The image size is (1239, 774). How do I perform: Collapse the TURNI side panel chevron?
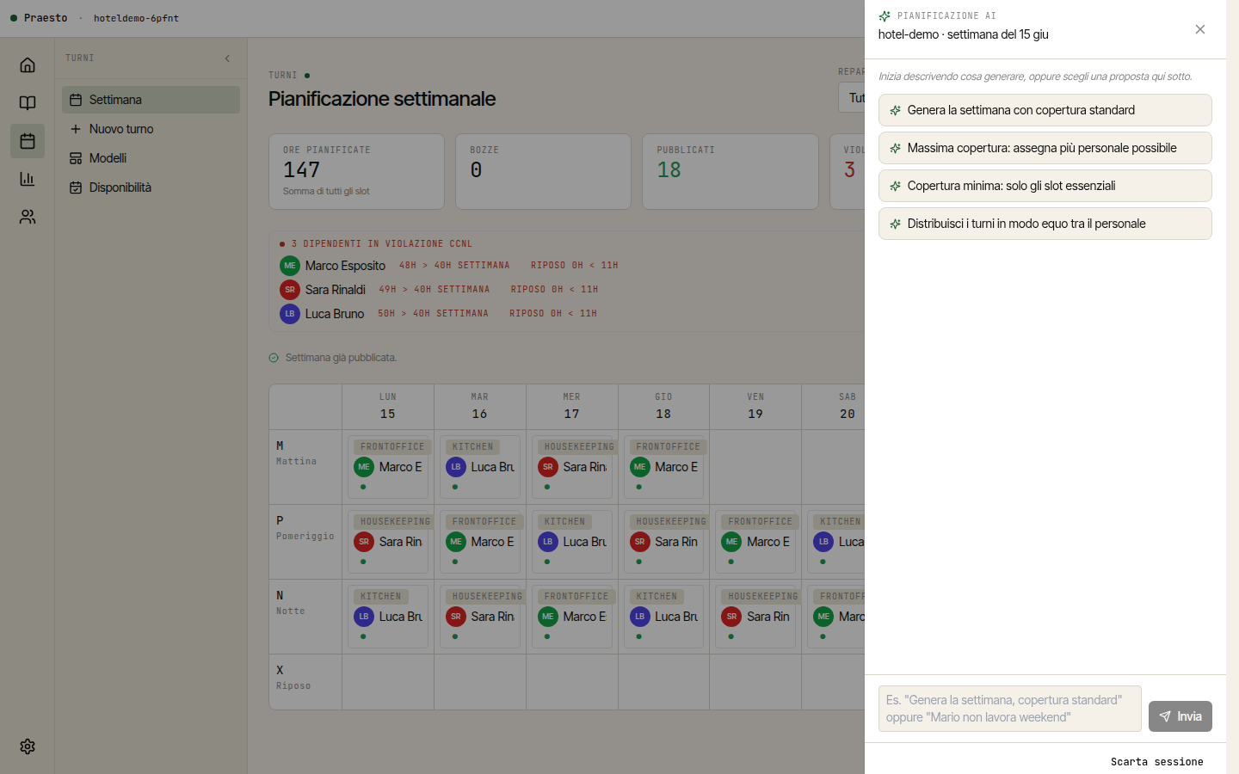point(227,58)
